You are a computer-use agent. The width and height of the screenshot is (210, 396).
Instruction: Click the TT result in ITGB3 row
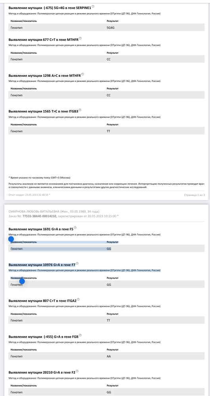coord(109,131)
